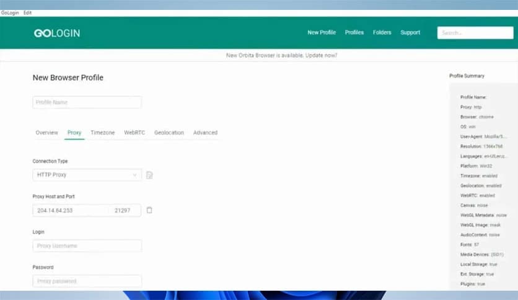Click the New Browser Profile heading
This screenshot has width=518, height=300.
(68, 77)
